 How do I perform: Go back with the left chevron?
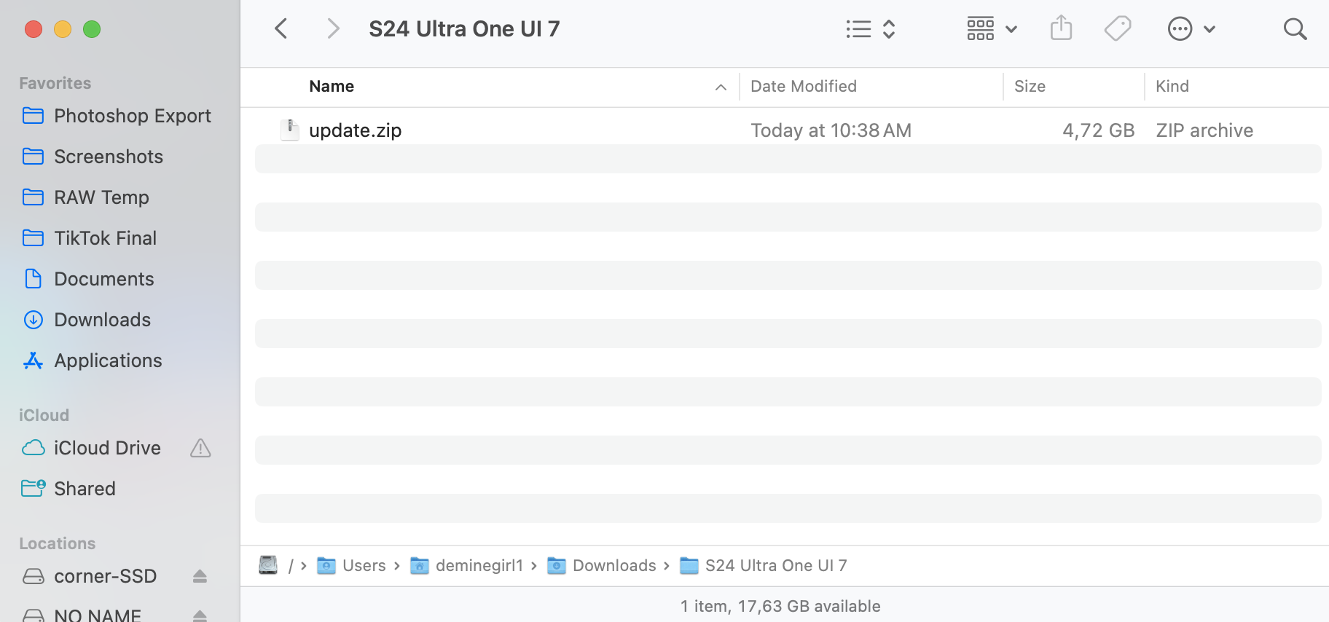281,28
